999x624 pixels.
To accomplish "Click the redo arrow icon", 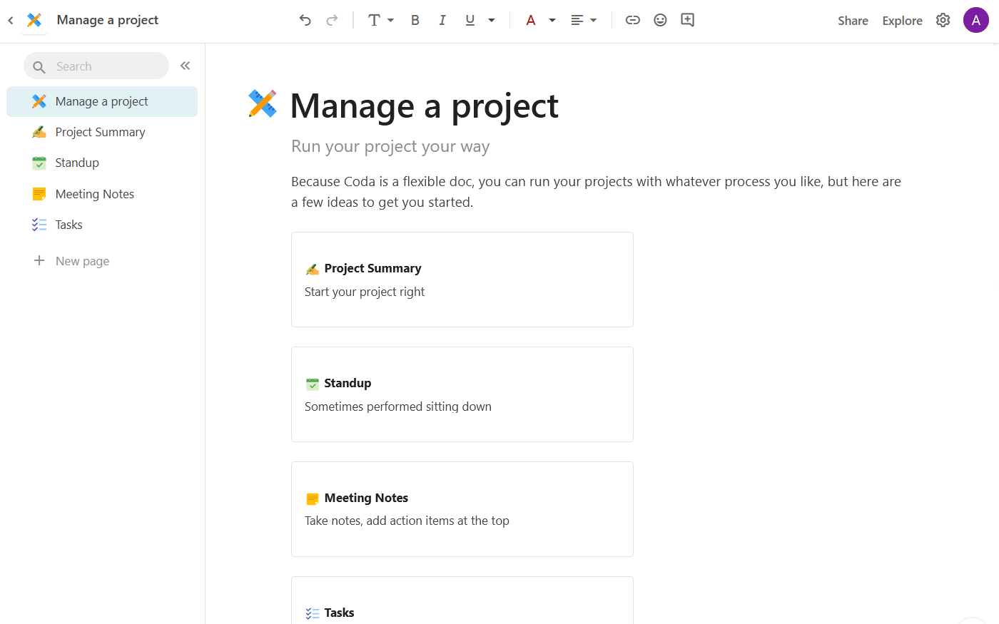I will (x=332, y=20).
